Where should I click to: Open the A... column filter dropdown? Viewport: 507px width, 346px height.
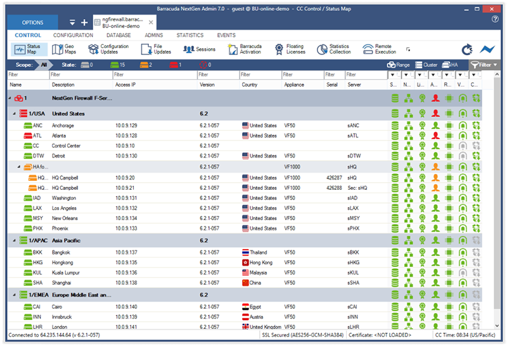click(x=433, y=75)
